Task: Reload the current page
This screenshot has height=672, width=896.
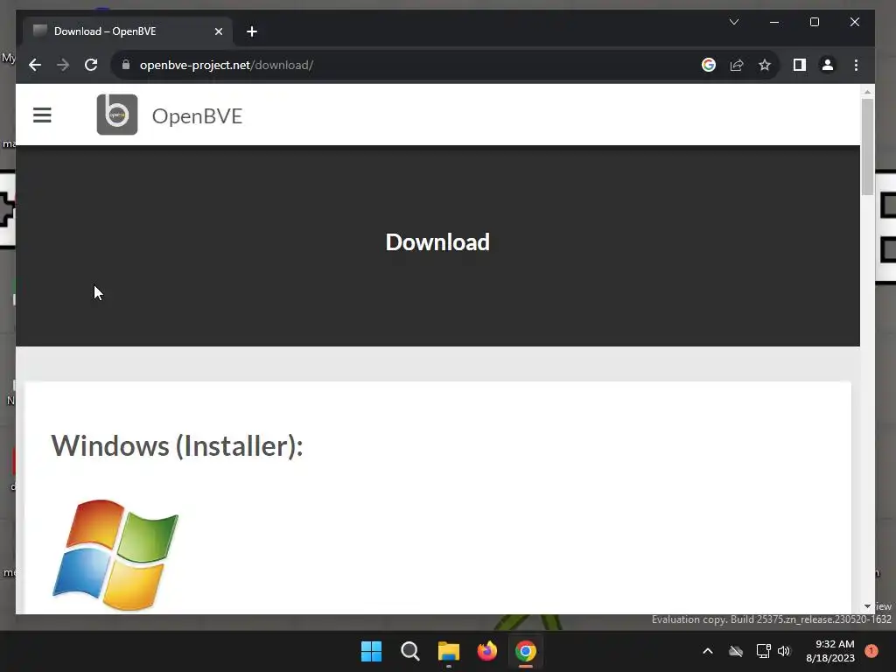Action: pos(91,65)
